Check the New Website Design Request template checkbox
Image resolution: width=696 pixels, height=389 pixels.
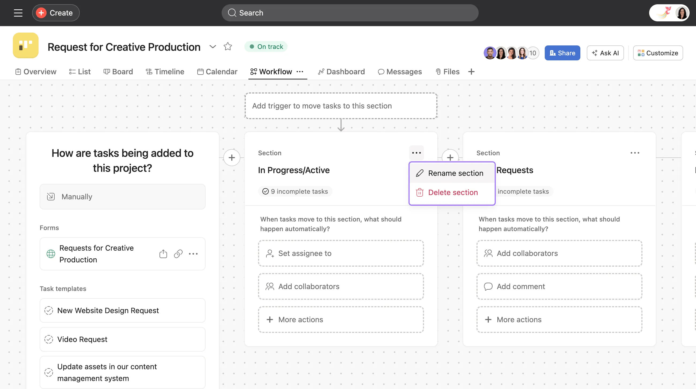click(49, 310)
